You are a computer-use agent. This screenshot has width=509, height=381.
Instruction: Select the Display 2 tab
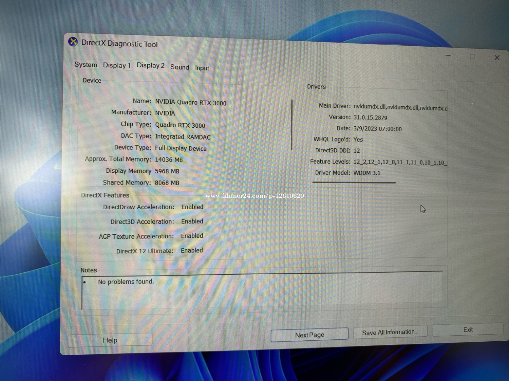pyautogui.click(x=150, y=66)
